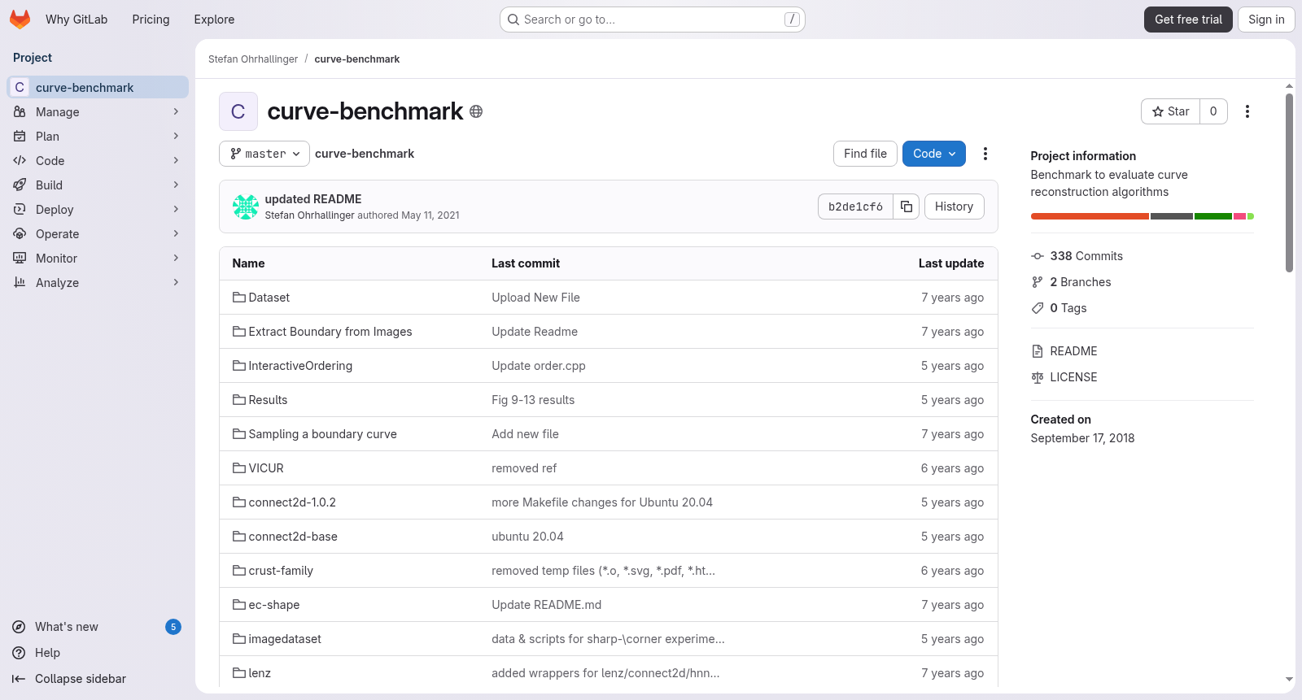Image resolution: width=1302 pixels, height=700 pixels.
Task: Click the red language bar segment
Action: (x=1090, y=216)
